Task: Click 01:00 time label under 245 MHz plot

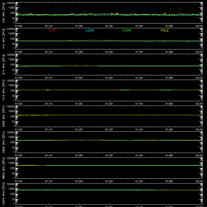Action: 18,26
